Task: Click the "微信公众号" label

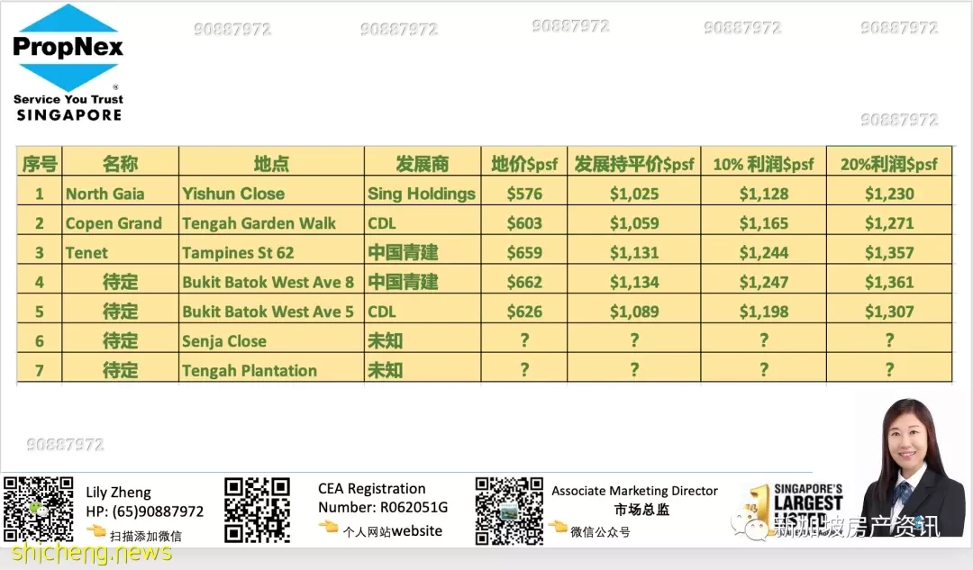Action: (600, 532)
